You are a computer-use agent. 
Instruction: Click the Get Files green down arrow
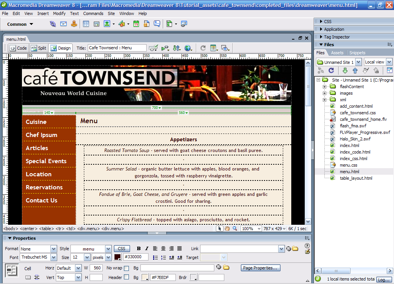[345, 71]
